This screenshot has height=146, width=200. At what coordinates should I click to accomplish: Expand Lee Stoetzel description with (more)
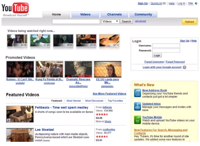46,141
